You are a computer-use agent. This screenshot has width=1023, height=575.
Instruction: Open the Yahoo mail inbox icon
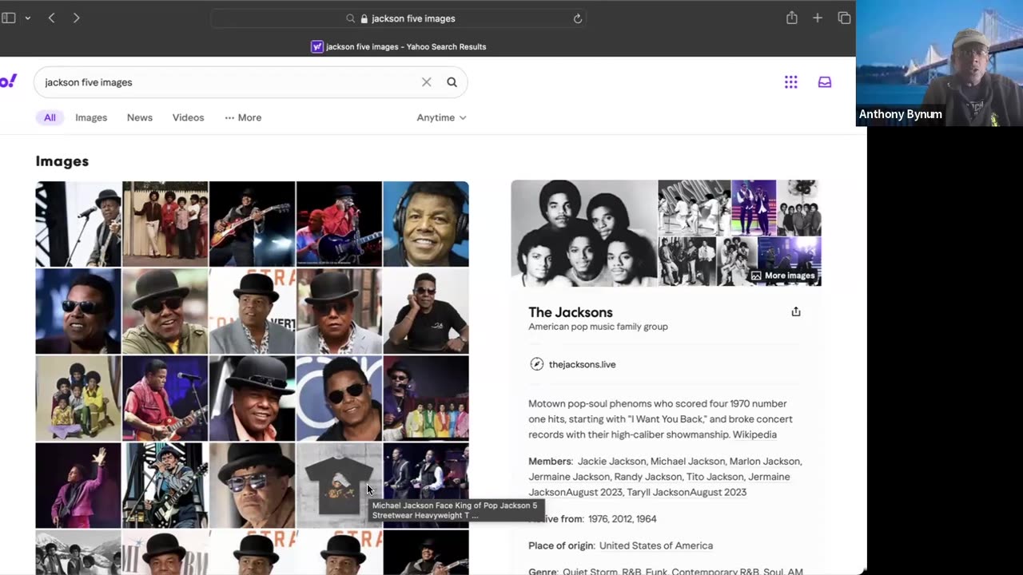pos(825,81)
